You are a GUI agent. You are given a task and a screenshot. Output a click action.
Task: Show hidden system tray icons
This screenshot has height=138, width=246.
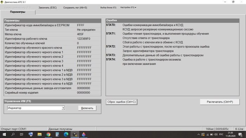[199, 134]
